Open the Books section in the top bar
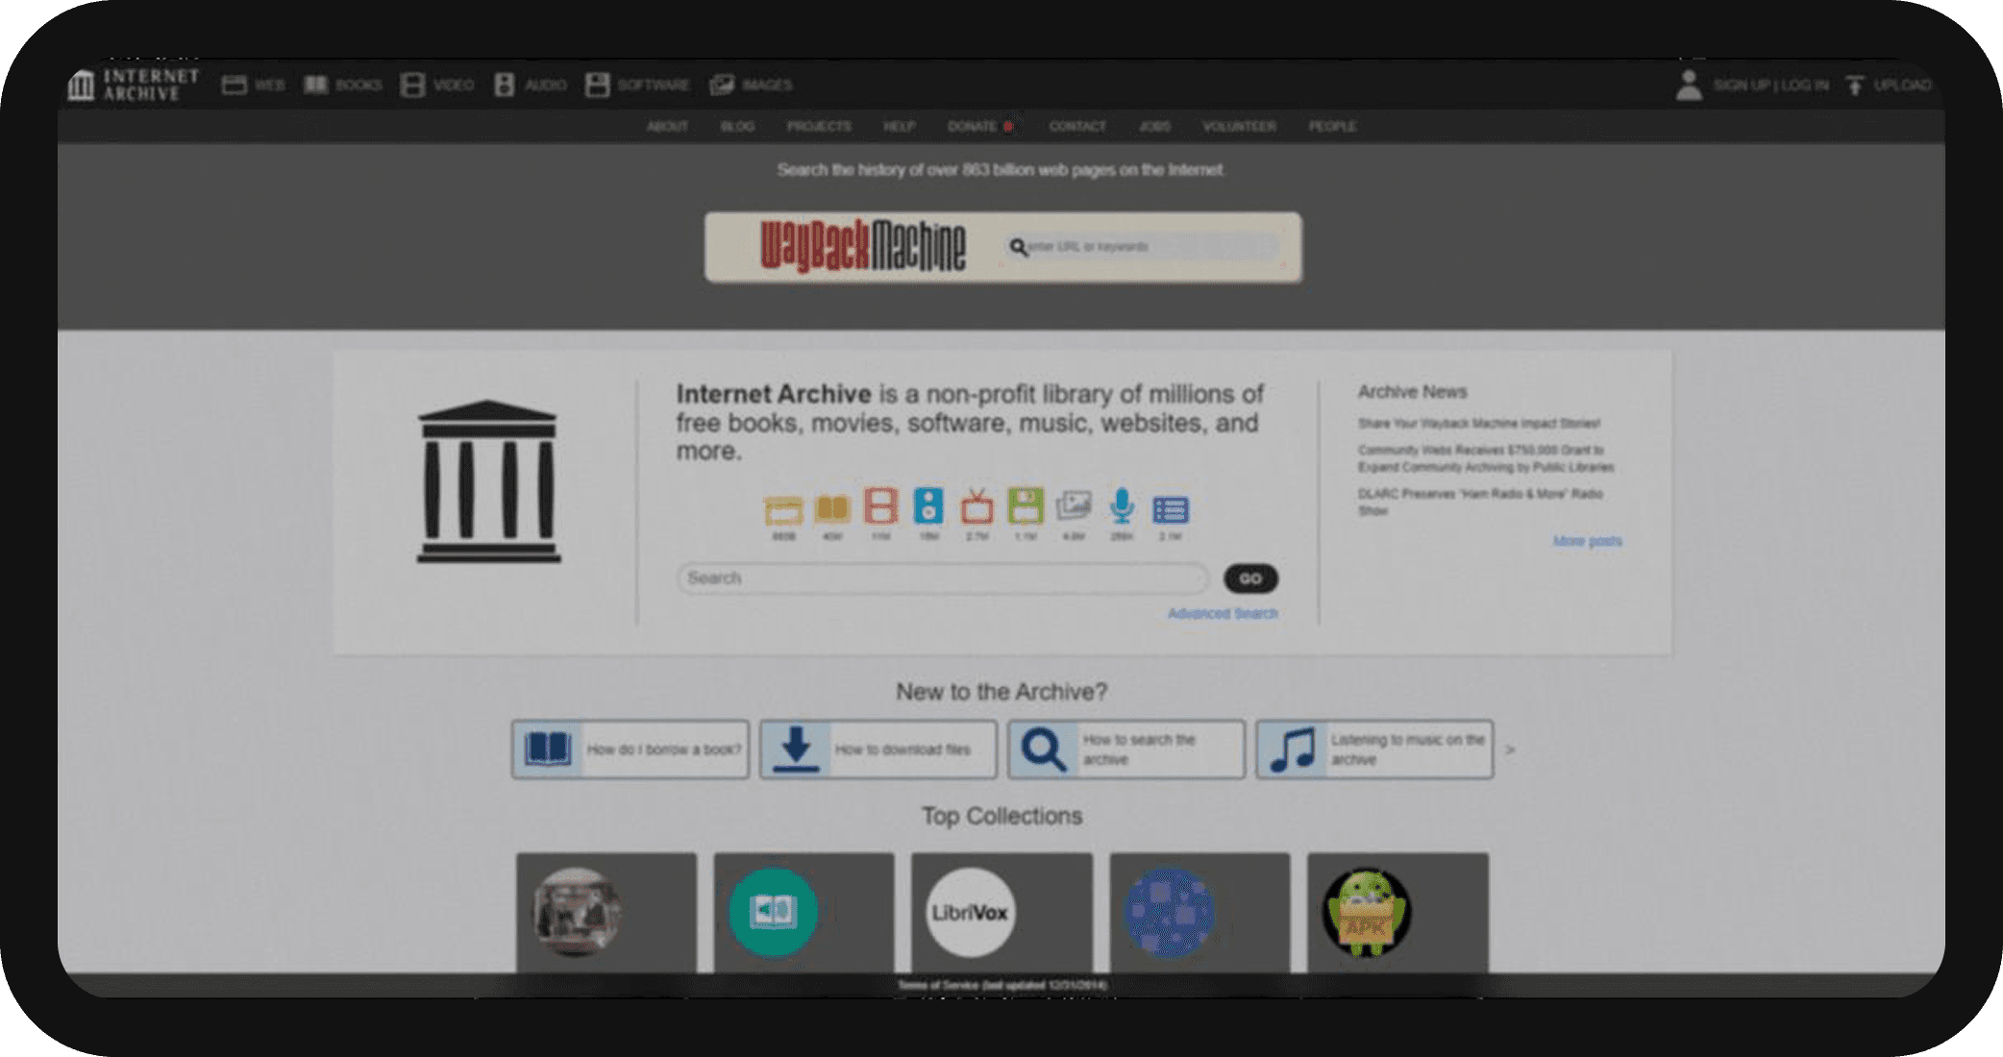The height and width of the screenshot is (1057, 2003). coord(343,85)
